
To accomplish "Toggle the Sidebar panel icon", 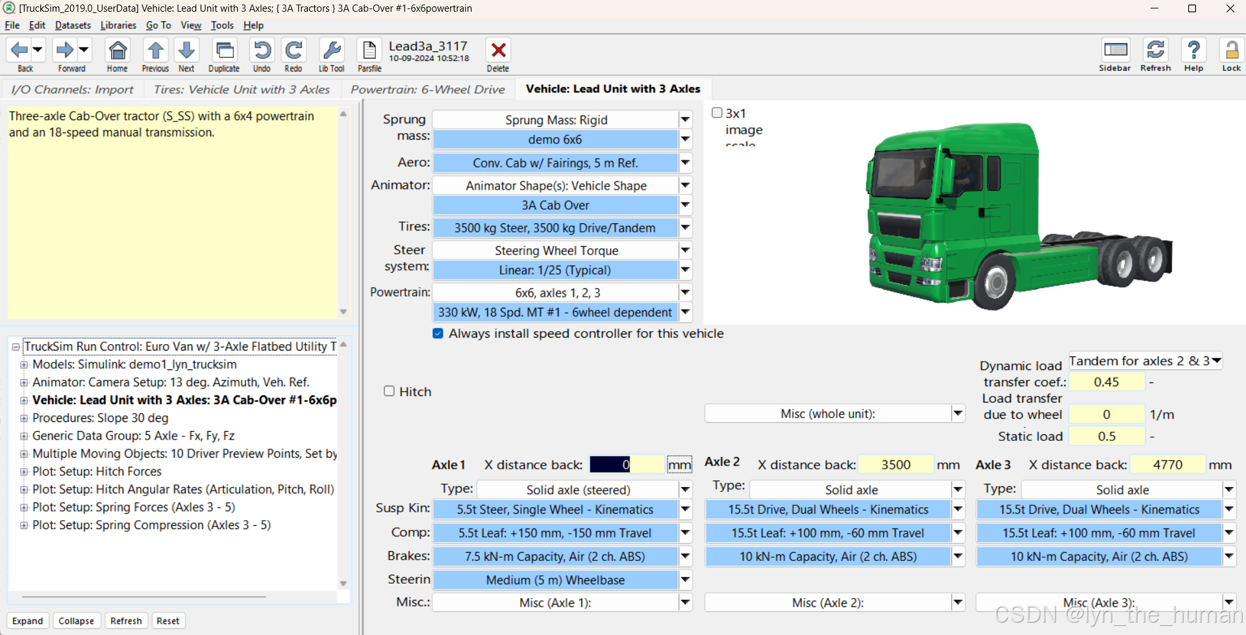I will coord(1115,50).
